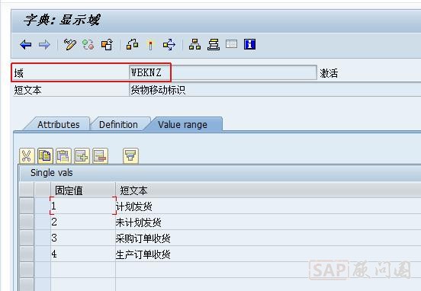Click the Paste icon above the table
The image size is (421, 291).
(x=63, y=156)
